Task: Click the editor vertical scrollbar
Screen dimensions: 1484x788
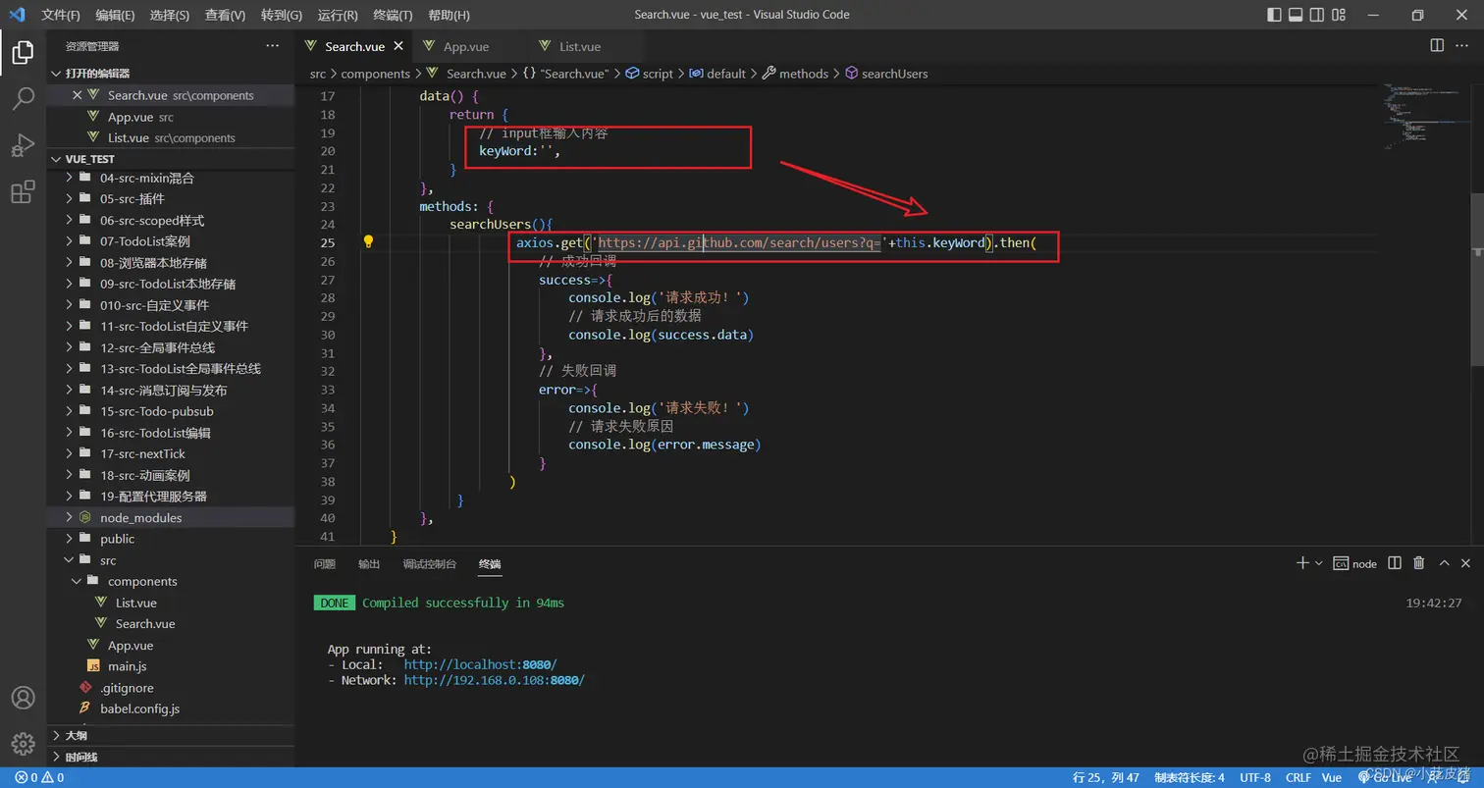Action: (1476, 280)
